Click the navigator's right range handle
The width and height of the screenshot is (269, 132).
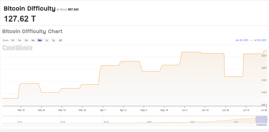[x=267, y=120]
